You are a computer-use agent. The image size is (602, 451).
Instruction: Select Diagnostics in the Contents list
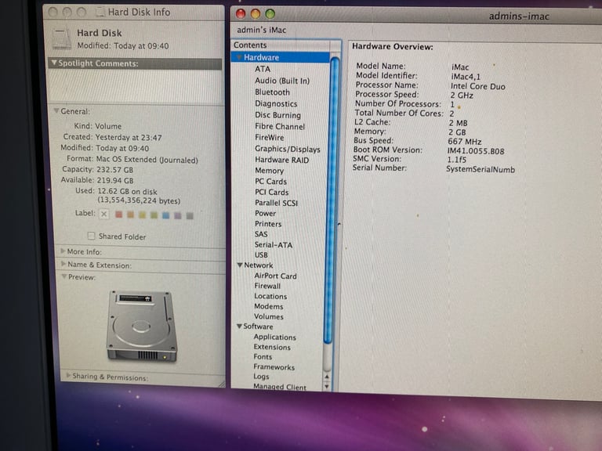(276, 103)
